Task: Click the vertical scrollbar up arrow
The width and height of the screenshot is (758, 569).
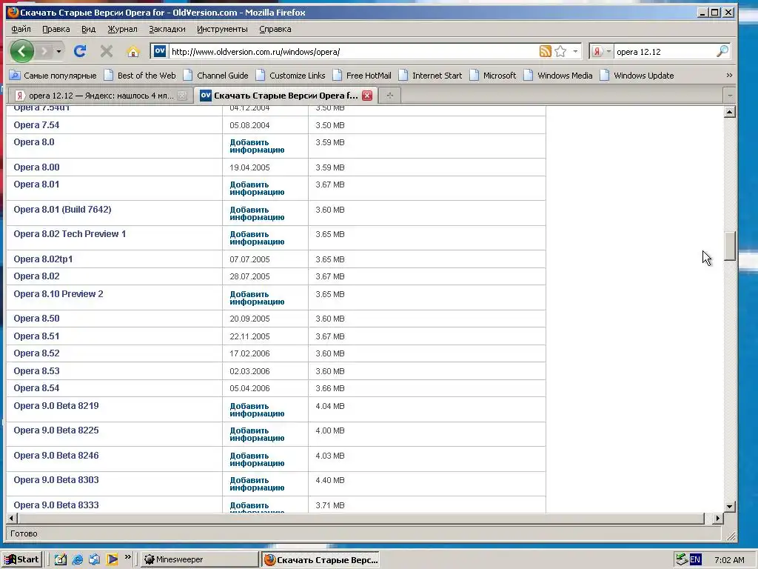Action: pos(730,113)
